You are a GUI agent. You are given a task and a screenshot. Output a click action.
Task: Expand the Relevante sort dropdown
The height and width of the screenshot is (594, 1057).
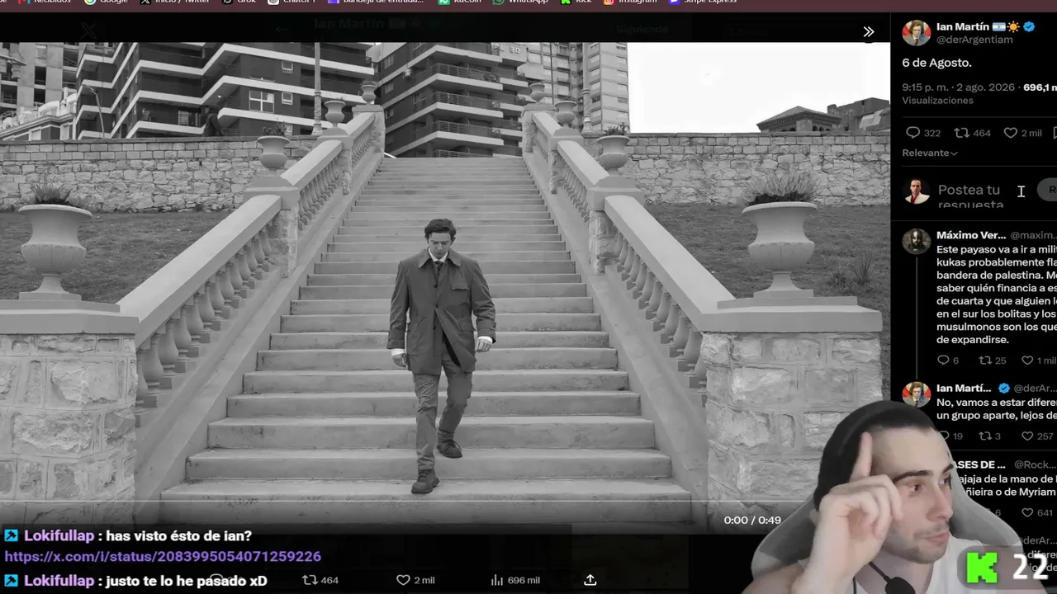tap(930, 153)
